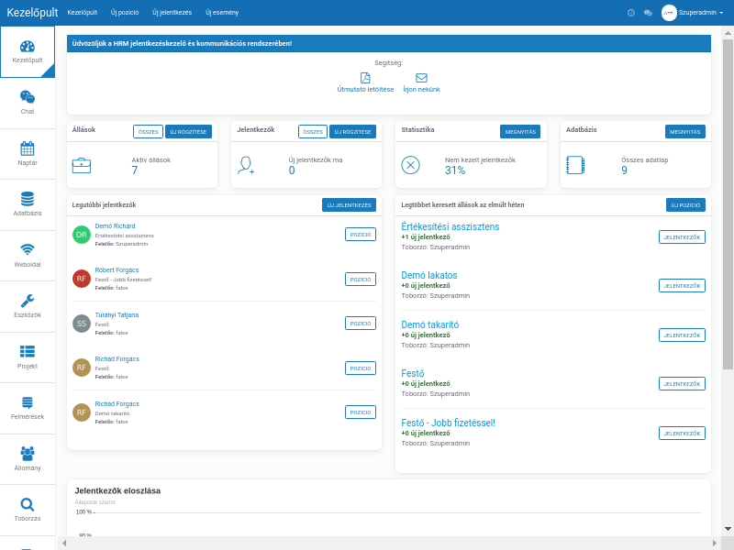This screenshot has width=734, height=550.
Task: Open the Turányi Tatjana applicant link
Action: click(117, 314)
